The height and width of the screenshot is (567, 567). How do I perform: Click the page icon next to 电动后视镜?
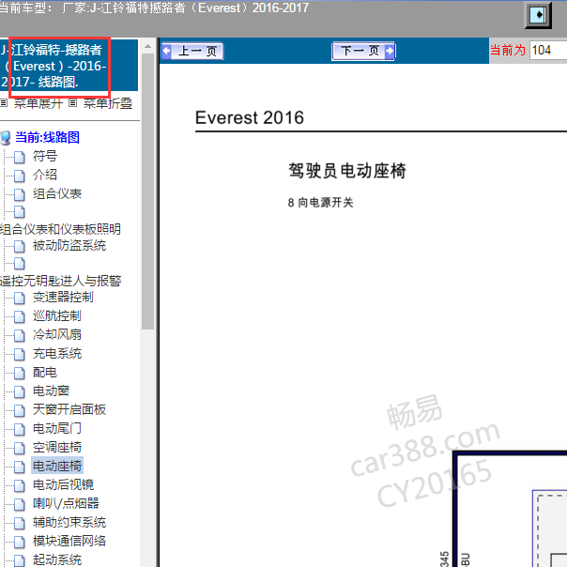coord(20,485)
